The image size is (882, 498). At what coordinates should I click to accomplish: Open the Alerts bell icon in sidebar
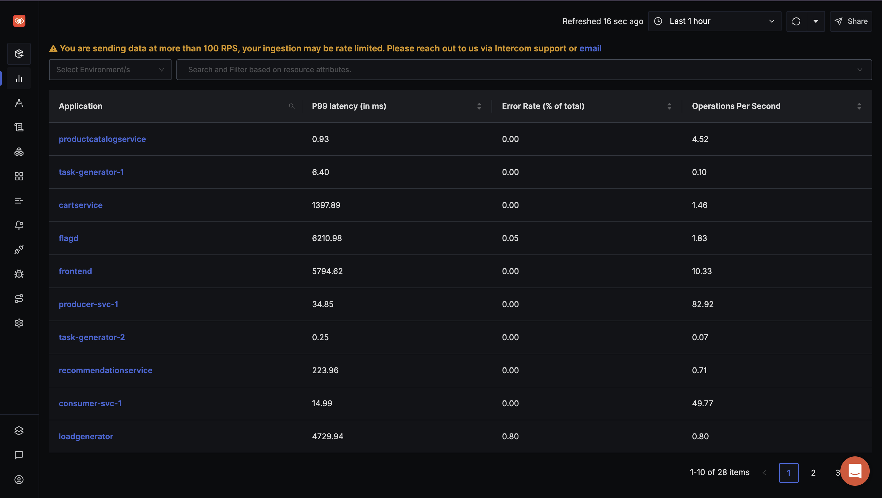19,225
